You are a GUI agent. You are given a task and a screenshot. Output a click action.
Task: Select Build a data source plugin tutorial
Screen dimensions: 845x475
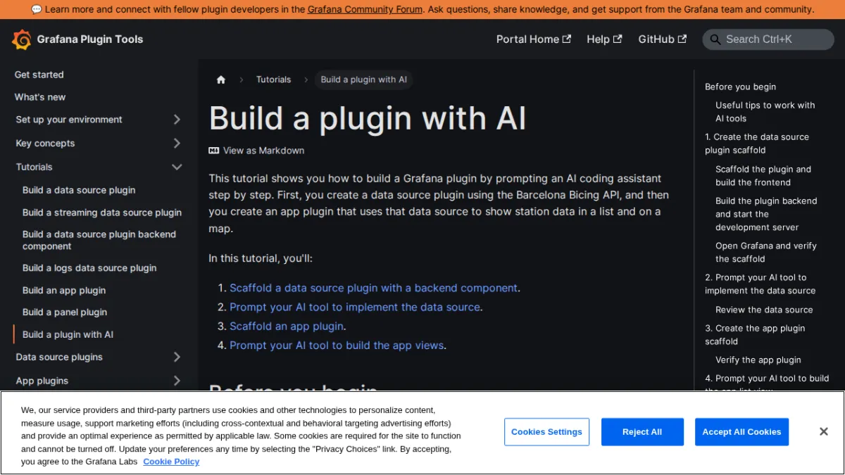(x=79, y=190)
